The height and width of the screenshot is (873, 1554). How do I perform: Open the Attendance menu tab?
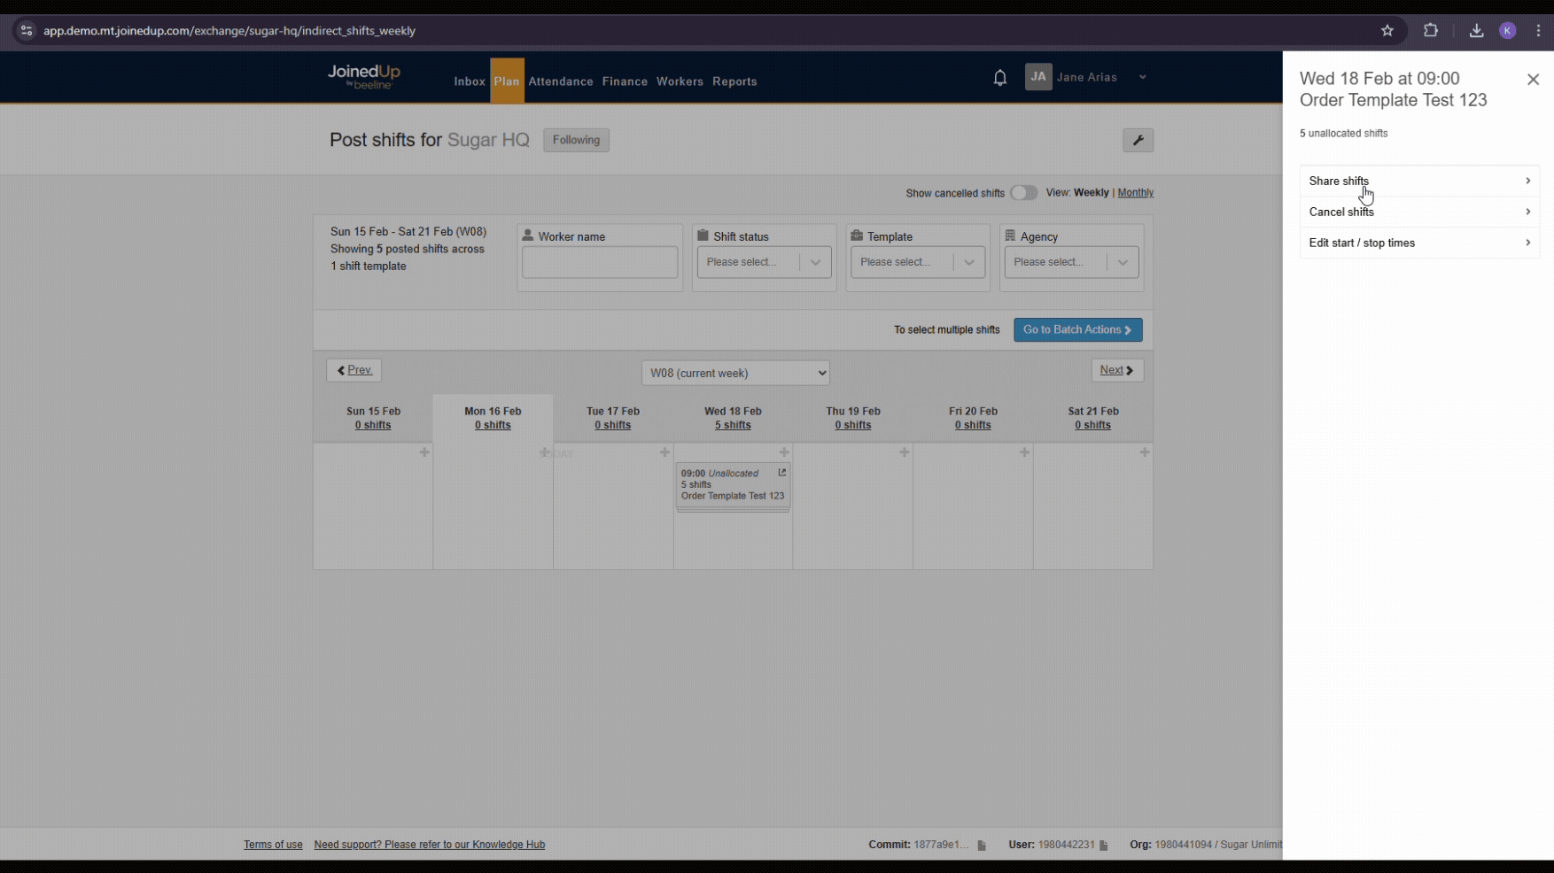coord(560,81)
